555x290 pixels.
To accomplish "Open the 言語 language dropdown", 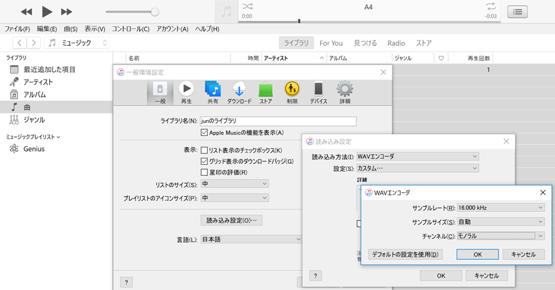I will tap(251, 239).
